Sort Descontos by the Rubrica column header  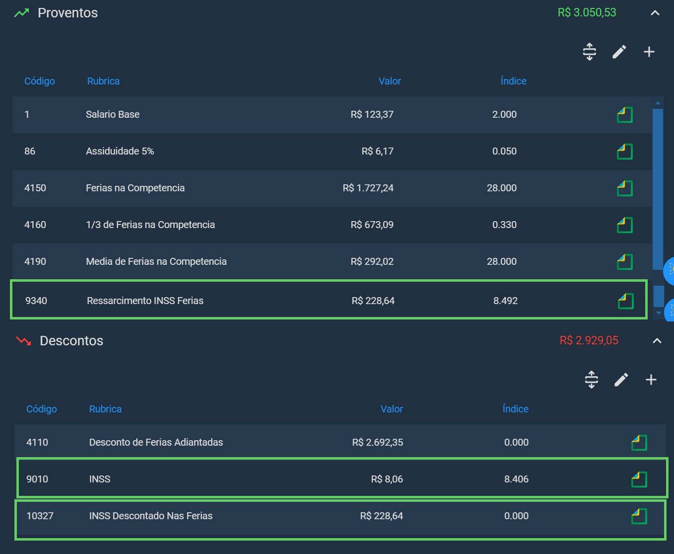coord(105,409)
